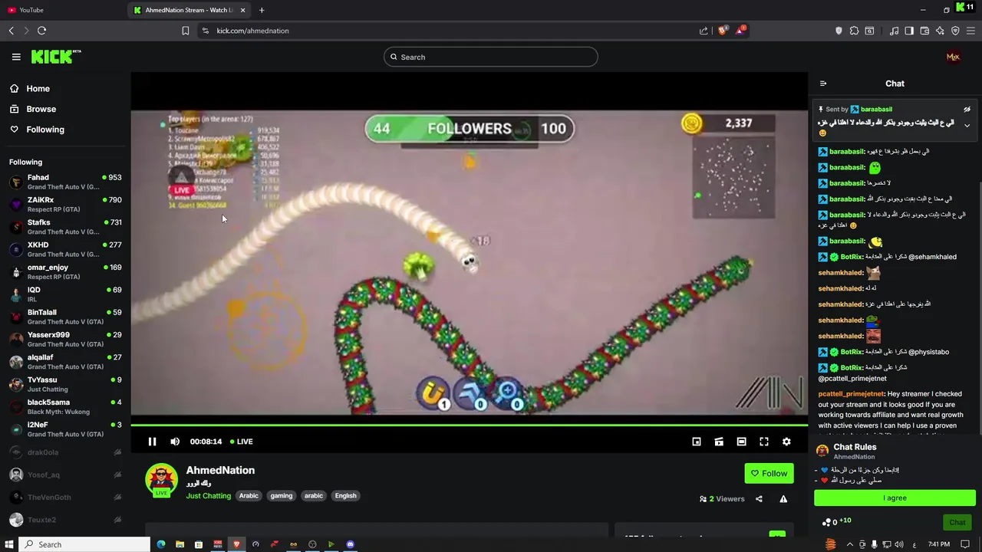The height and width of the screenshot is (552, 982).
Task: Open a new browser tab
Action: point(262,10)
